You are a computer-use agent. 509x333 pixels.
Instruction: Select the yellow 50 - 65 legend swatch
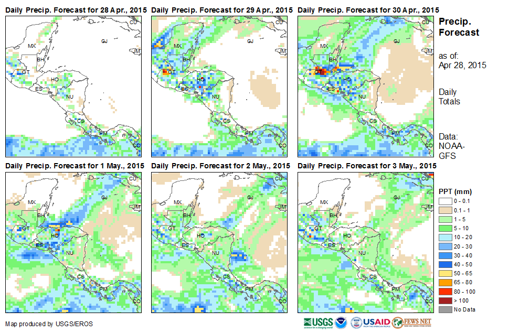pyautogui.click(x=446, y=274)
